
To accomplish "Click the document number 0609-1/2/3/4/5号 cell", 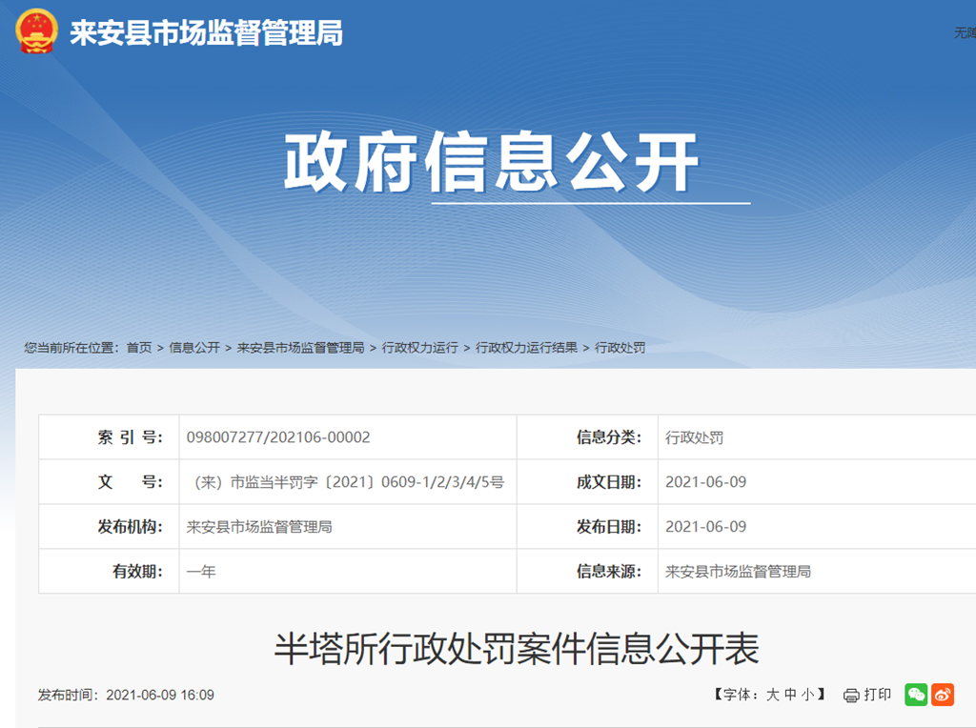I will pos(348,482).
